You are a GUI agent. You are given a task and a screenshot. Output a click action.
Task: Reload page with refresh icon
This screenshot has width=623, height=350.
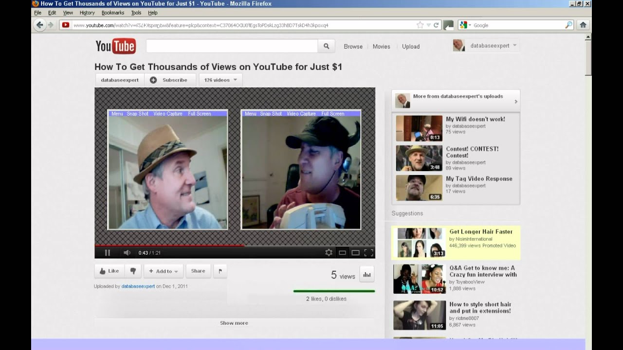point(436,25)
